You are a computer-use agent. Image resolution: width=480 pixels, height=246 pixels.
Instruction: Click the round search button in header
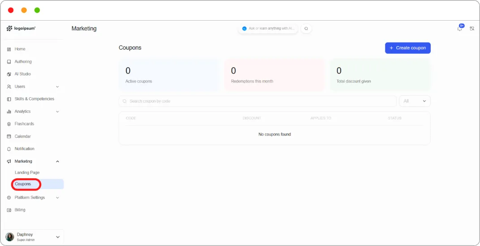306,29
